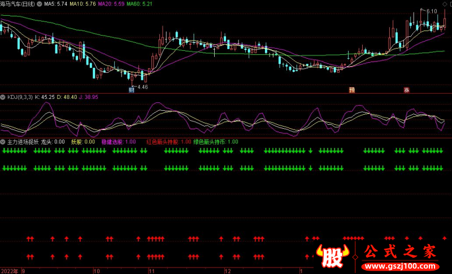The width and height of the screenshot is (452, 274).
Task: Select the MA5 moving average label
Action: pyautogui.click(x=55, y=3)
